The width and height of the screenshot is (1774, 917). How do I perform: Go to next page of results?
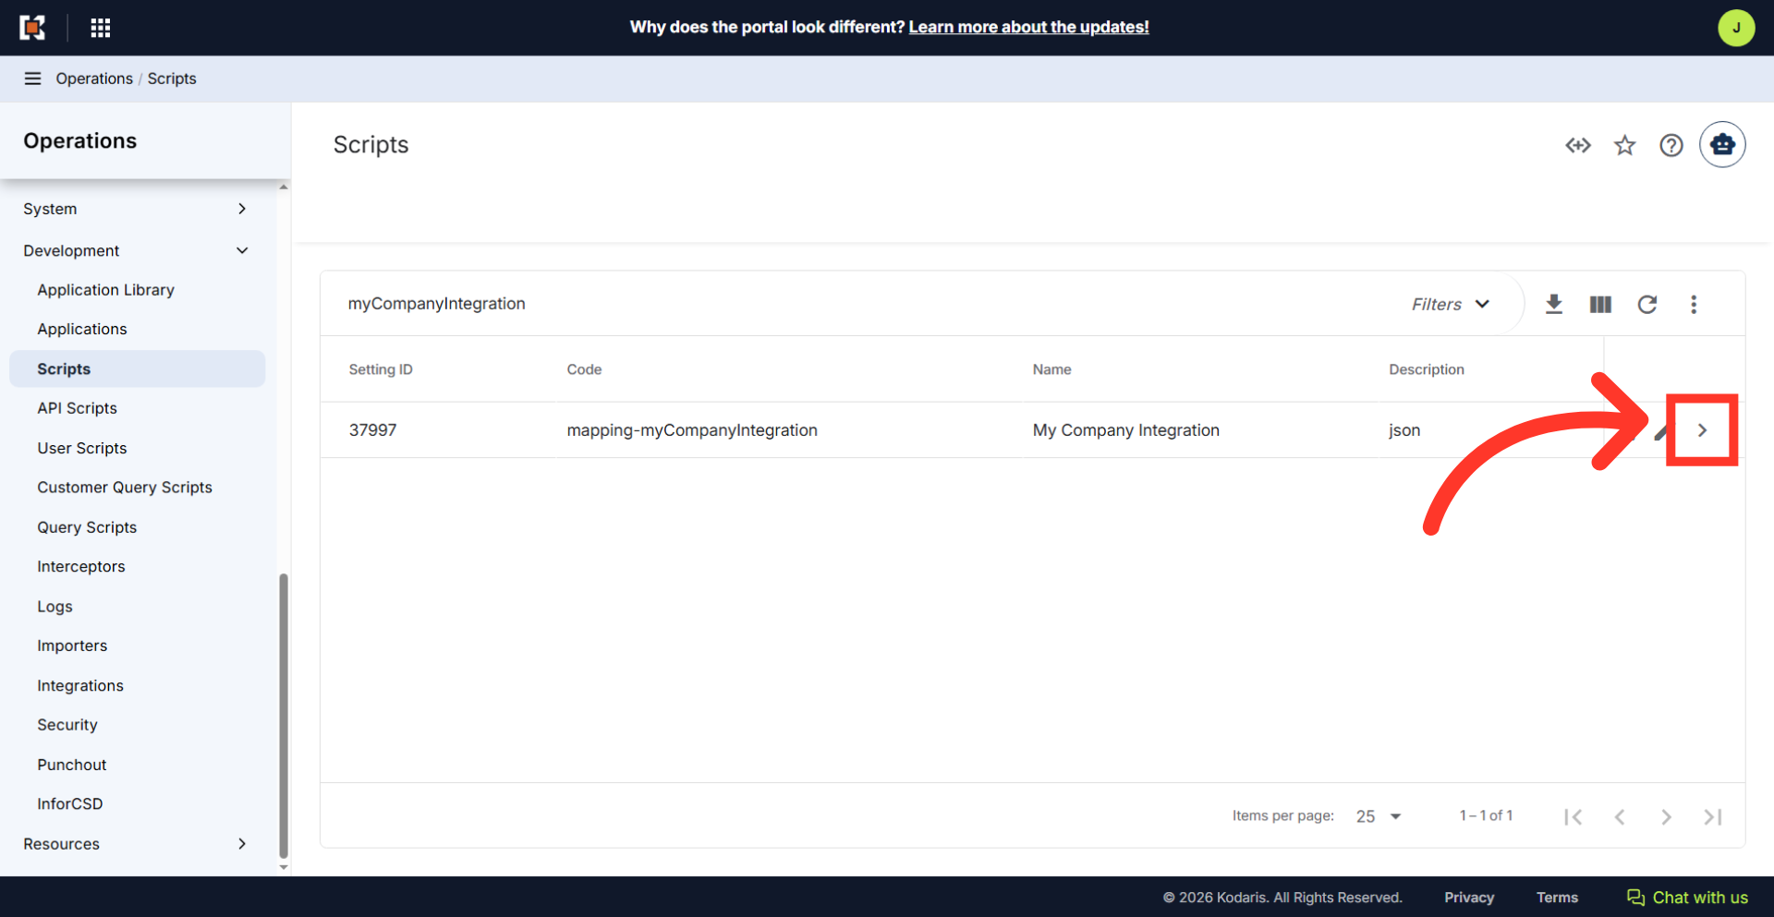point(1666,816)
